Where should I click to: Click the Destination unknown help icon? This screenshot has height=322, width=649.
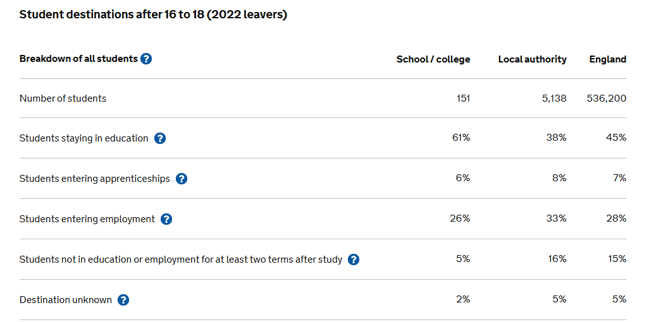click(123, 300)
